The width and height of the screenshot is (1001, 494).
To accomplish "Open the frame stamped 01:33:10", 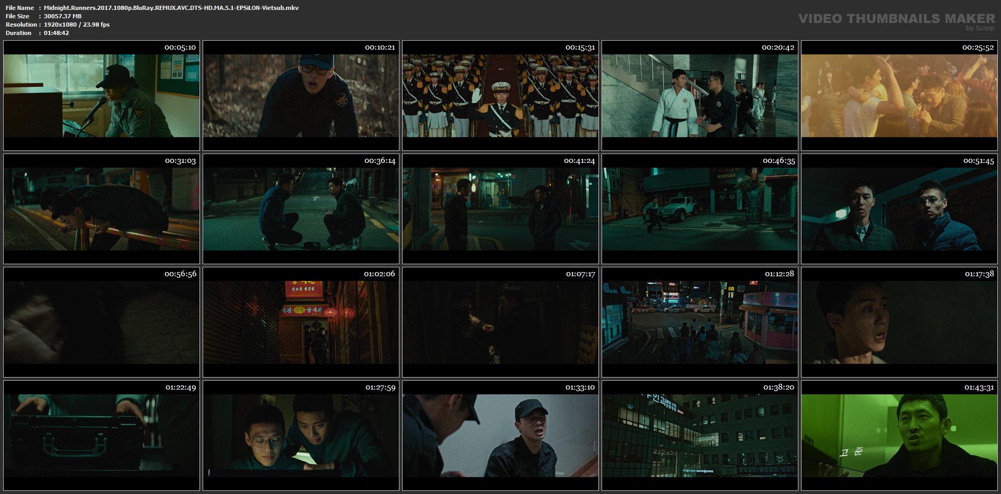I will click(x=500, y=436).
